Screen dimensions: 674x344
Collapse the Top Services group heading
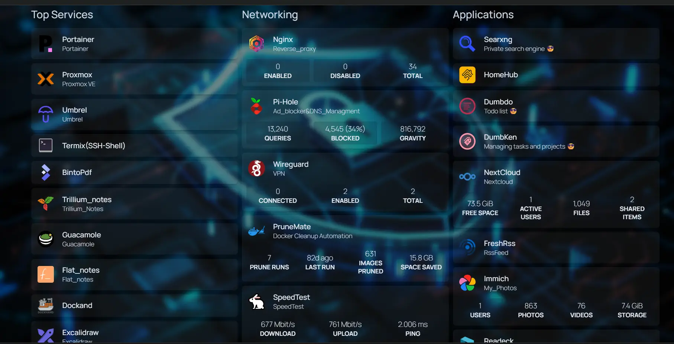point(62,14)
